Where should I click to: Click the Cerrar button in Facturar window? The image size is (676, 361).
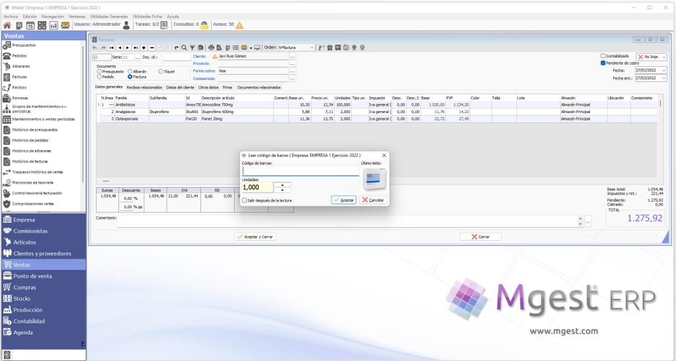point(480,237)
